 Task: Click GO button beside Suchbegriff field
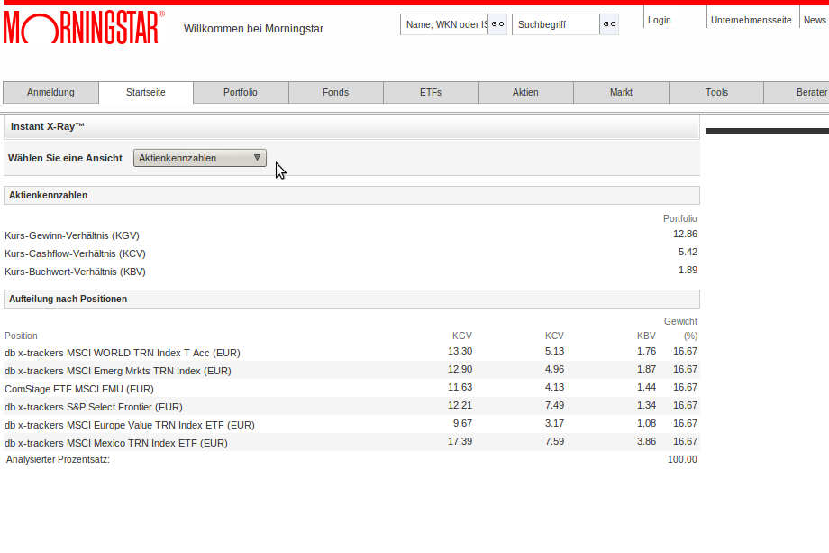[x=609, y=24]
